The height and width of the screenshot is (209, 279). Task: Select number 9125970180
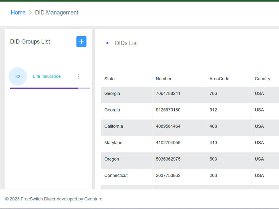[168, 110]
